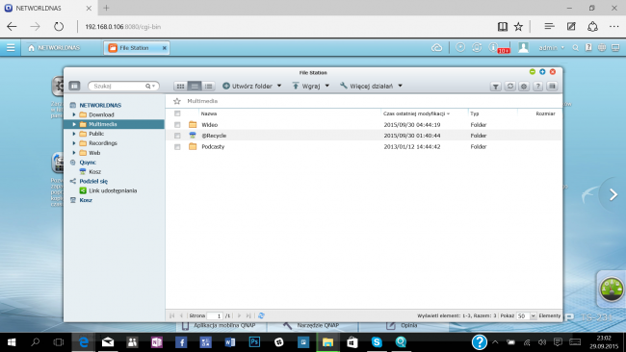Open language globe icon in header
The width and height of the screenshot is (626, 352).
tap(602, 48)
